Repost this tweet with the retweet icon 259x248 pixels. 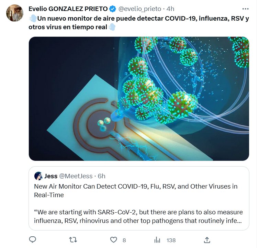click(73, 240)
